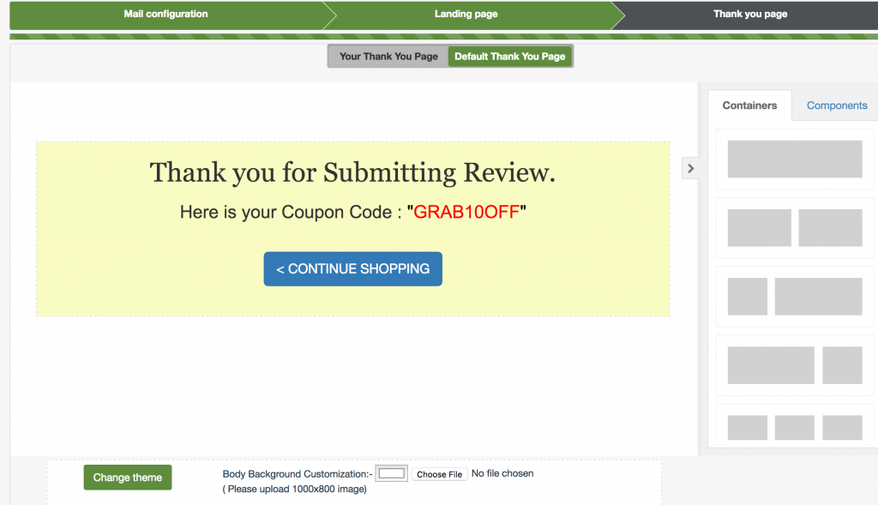Go to the Mail configuration step
878x505 pixels.
(165, 14)
